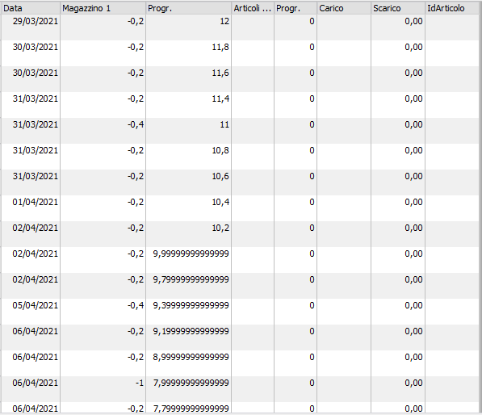
Task: Select the -1 Magazzino cell
Action: coord(103,389)
